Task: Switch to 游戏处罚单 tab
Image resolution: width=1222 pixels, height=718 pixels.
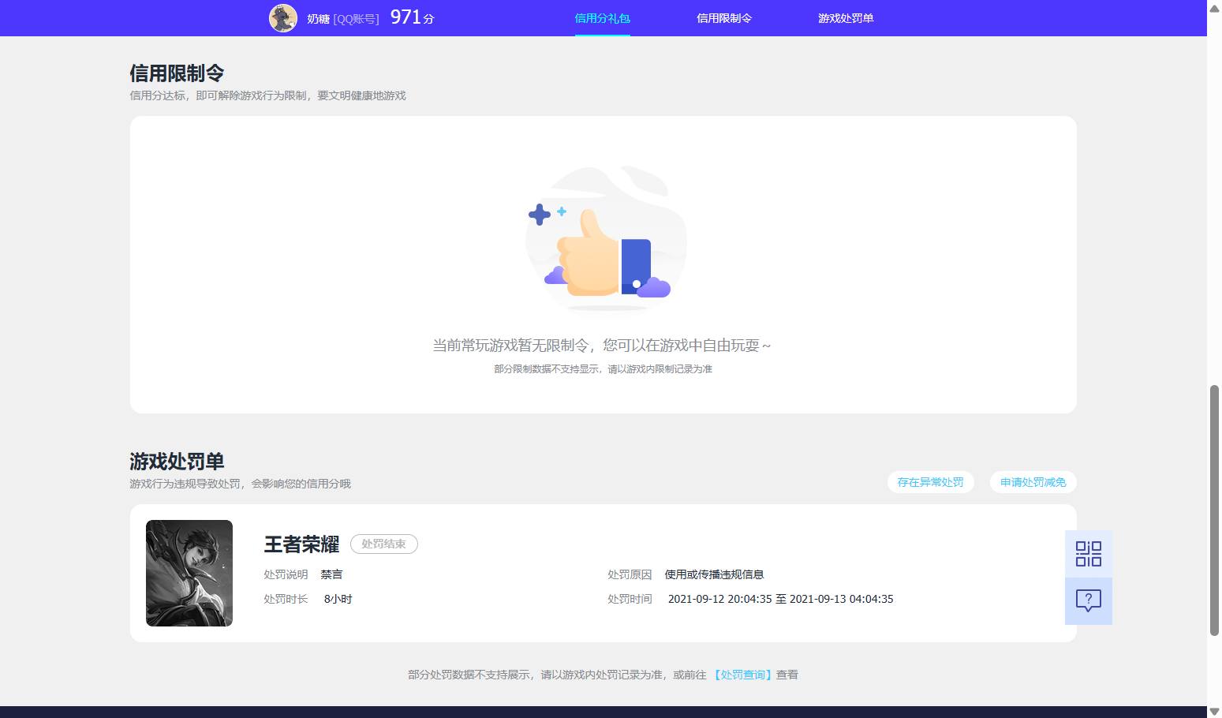Action: [x=846, y=18]
